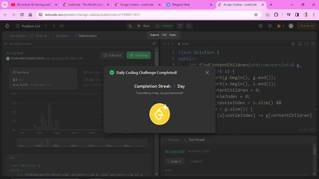Switch to the Test Result tab
This screenshot has width=319, height=179.
pos(194,140)
